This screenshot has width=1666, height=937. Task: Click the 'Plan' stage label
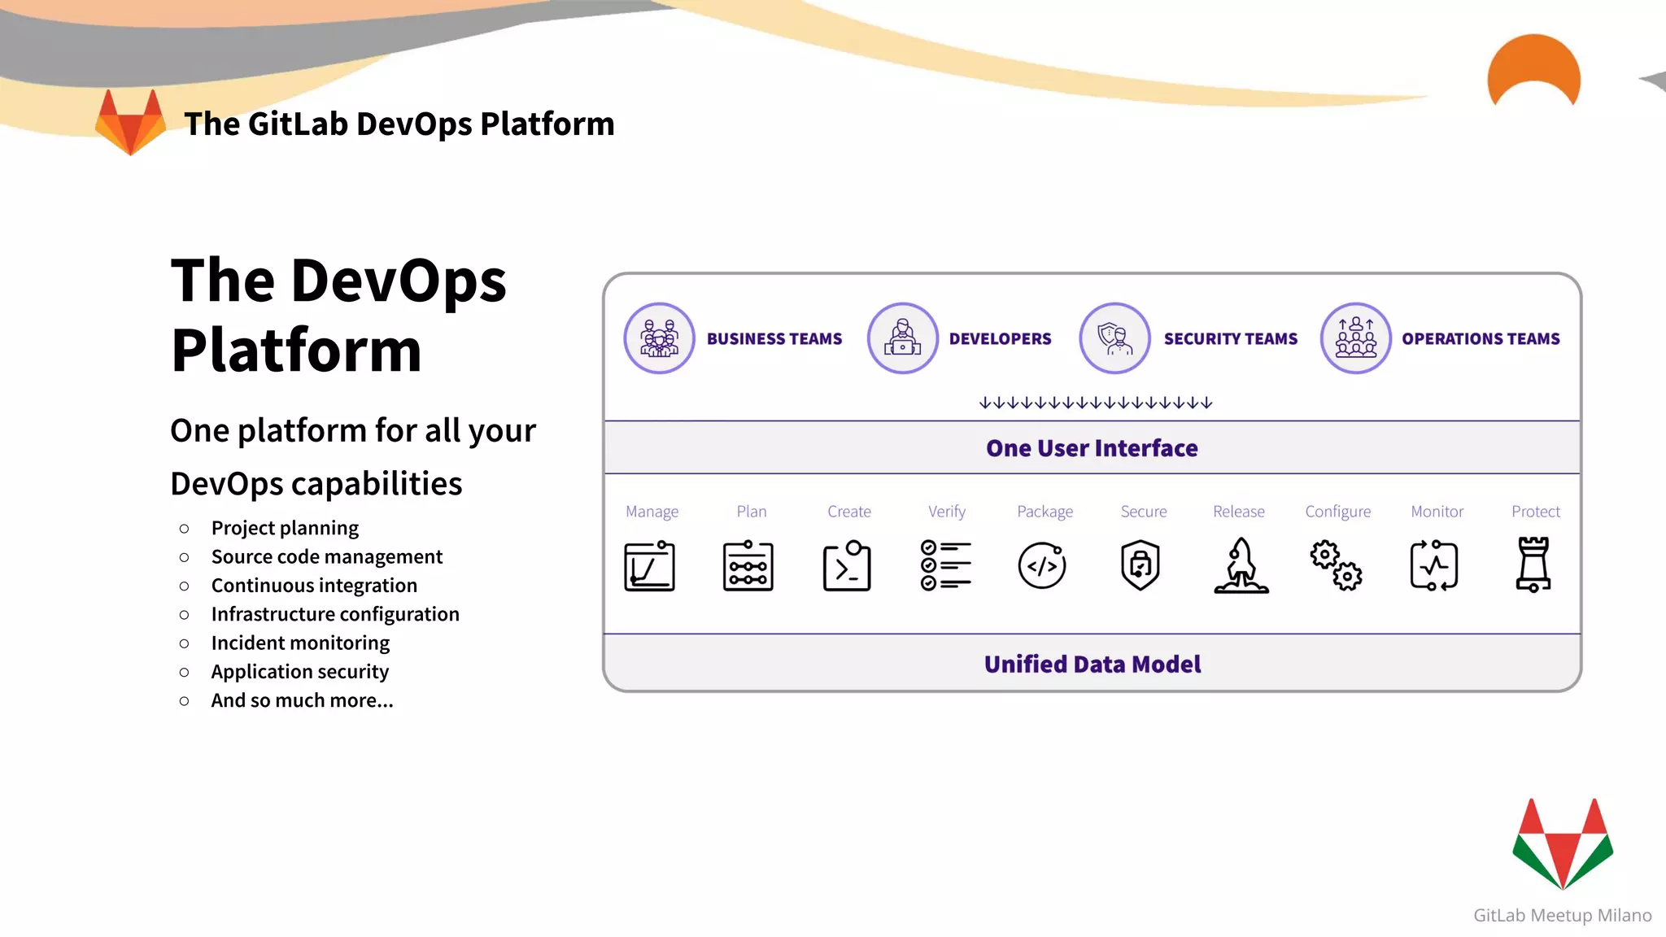[x=752, y=511]
